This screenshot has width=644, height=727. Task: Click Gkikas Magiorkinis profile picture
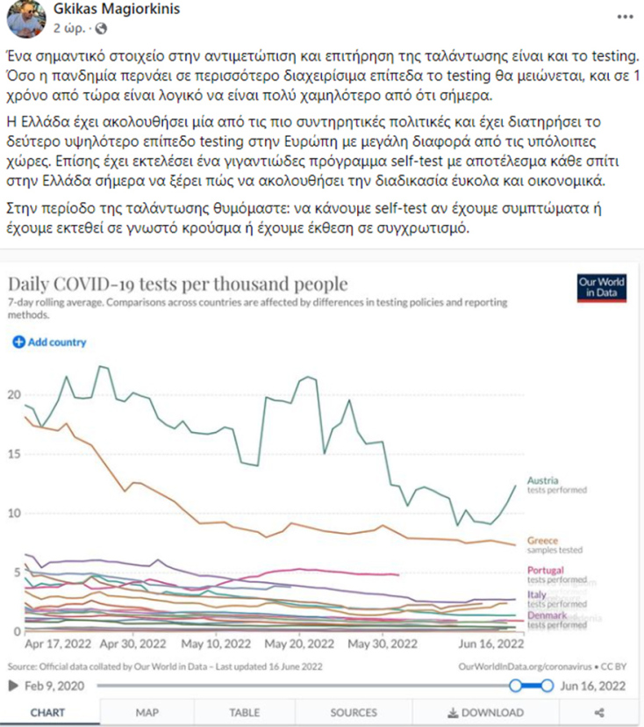coord(23,19)
